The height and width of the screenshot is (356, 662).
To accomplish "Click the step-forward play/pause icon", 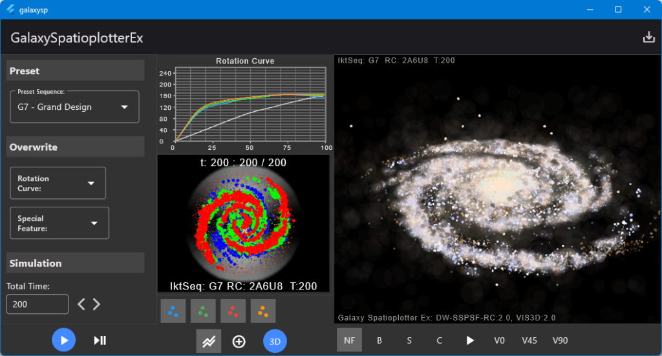I will tap(100, 340).
